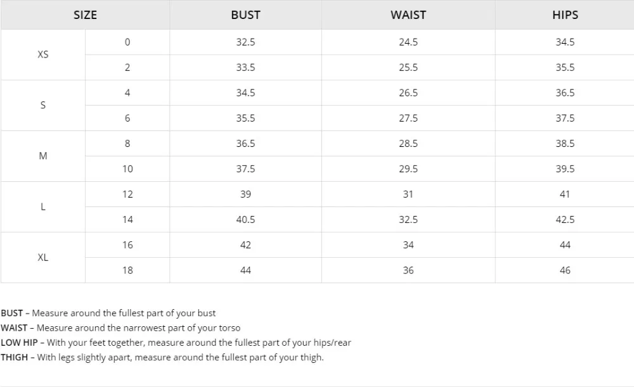Select hips value 46

[x=565, y=270]
